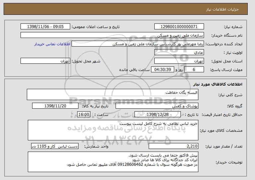Click the تعداد / مقدار مورد نیاز label

(x=224, y=146)
